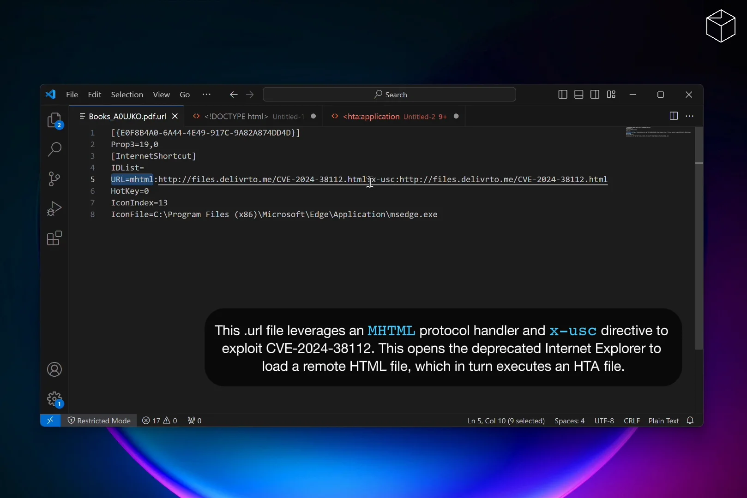Click inside the Search box
Screen dimensions: 747x498
point(390,94)
